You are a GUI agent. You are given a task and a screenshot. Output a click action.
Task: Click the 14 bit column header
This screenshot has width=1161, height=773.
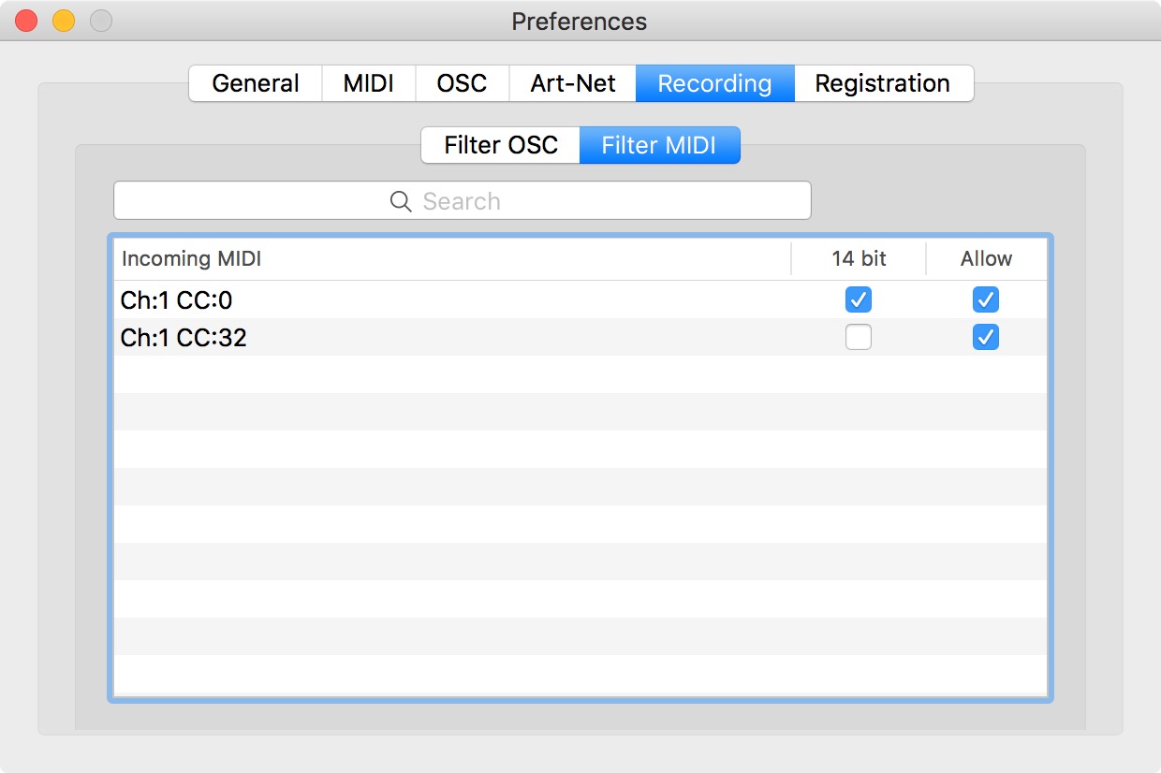click(x=859, y=259)
